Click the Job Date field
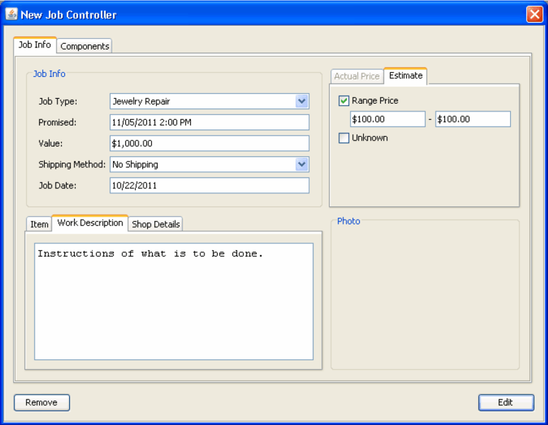Viewport: 548px width, 425px height. point(209,185)
